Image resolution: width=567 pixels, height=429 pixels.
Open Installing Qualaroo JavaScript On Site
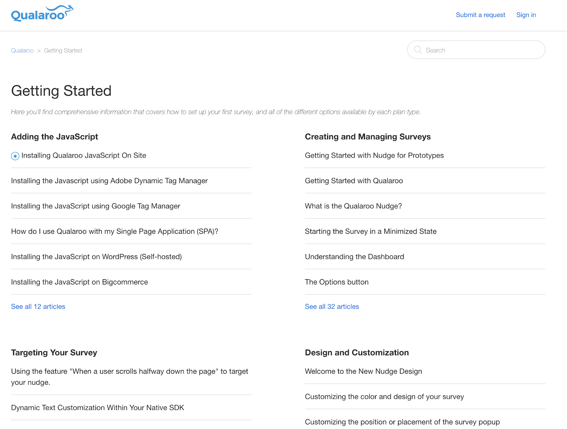coord(84,156)
